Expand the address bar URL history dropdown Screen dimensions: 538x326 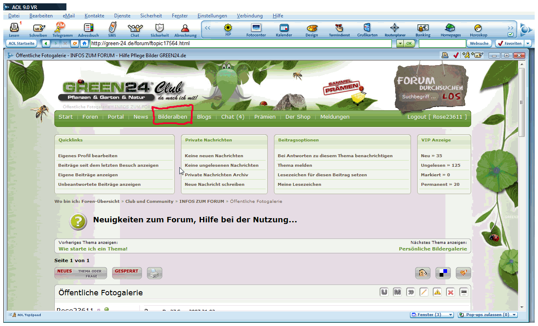pyautogui.click(x=400, y=43)
